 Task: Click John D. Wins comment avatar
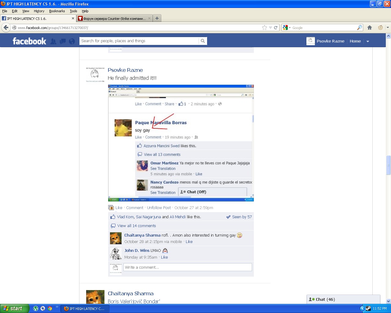click(x=116, y=254)
